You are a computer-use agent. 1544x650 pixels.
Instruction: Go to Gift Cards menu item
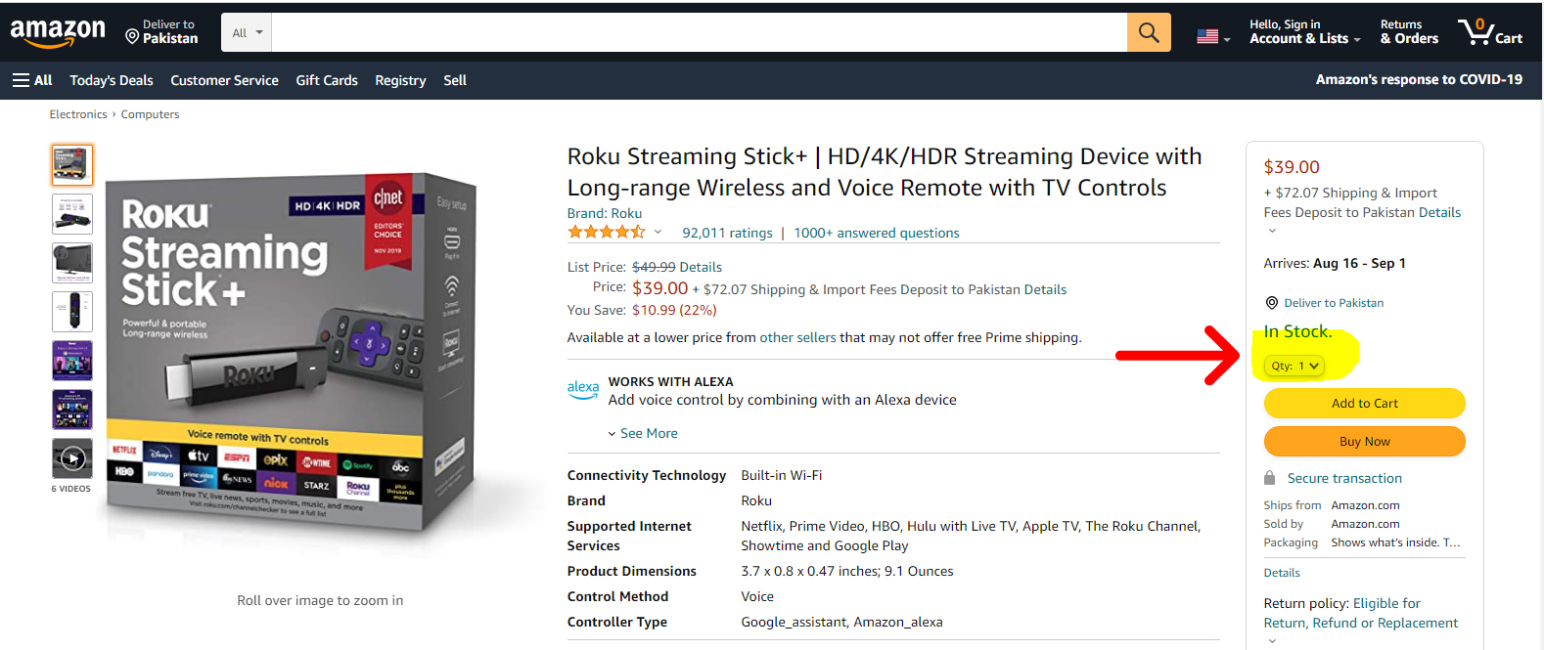point(327,80)
